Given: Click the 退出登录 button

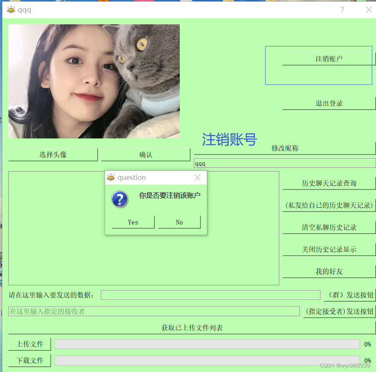Looking at the screenshot, I should 329,103.
